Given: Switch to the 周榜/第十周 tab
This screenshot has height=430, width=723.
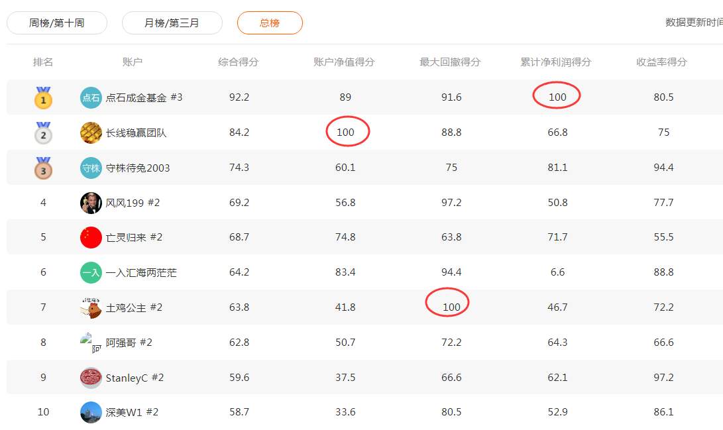Looking at the screenshot, I should 57,23.
